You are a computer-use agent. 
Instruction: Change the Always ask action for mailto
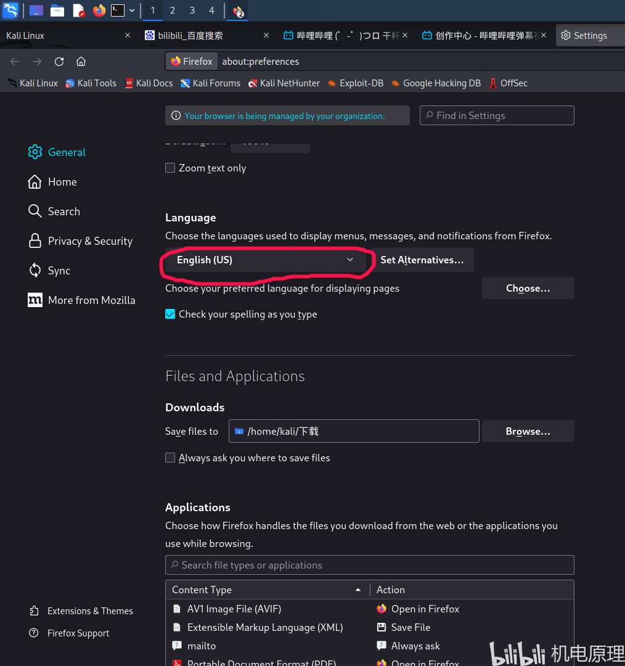click(x=472, y=646)
